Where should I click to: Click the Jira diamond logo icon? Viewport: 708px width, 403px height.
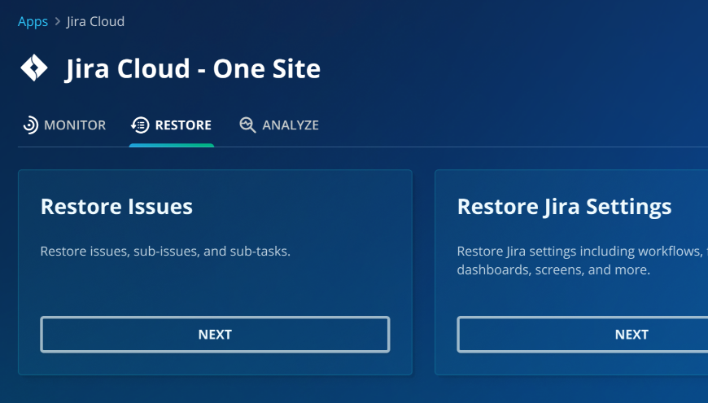[34, 68]
